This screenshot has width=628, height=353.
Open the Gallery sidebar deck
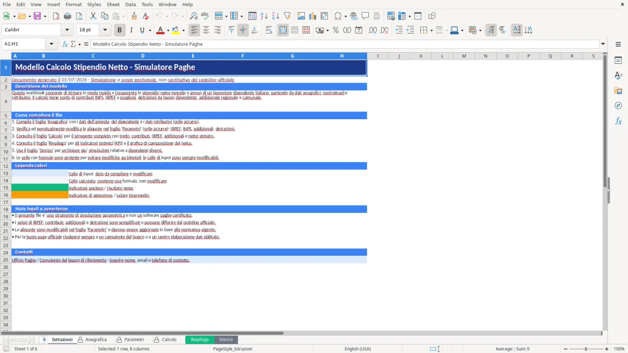pyautogui.click(x=618, y=90)
